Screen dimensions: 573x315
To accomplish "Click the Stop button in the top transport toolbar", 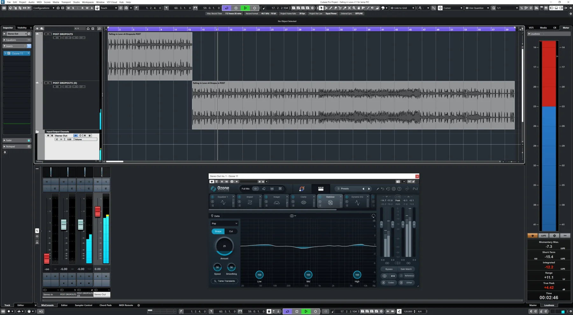I will pyautogui.click(x=236, y=8).
